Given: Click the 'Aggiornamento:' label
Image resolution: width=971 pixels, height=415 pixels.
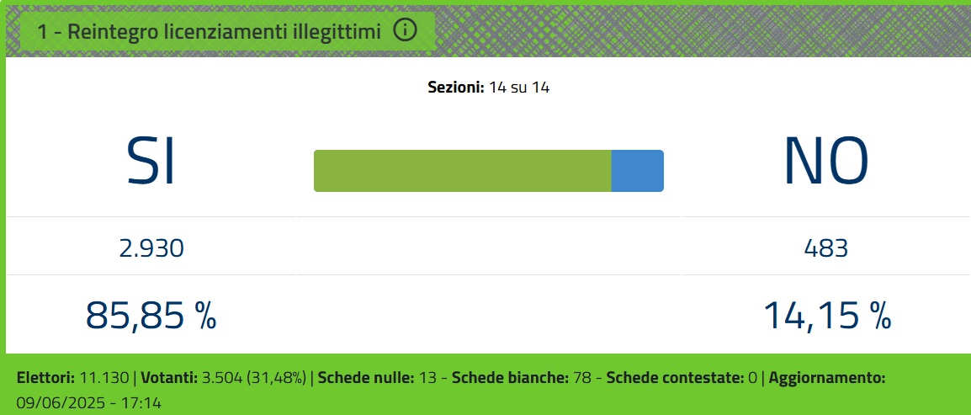Looking at the screenshot, I should pos(827,378).
